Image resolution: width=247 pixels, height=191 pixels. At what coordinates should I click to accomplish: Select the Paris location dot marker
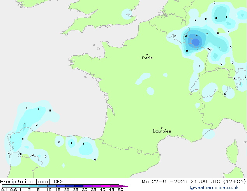coord(147,55)
